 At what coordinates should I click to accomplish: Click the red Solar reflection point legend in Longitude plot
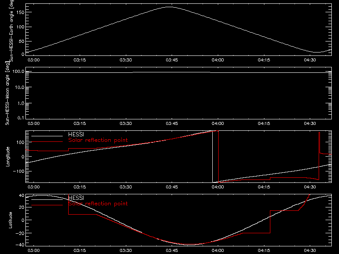tap(98, 140)
